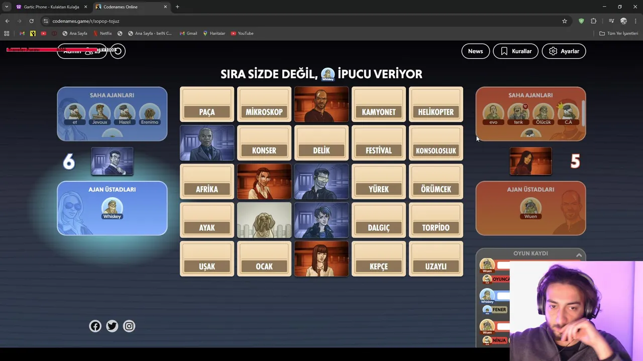Select the FESTİVAL word card
The image size is (643, 361).
[x=379, y=143]
